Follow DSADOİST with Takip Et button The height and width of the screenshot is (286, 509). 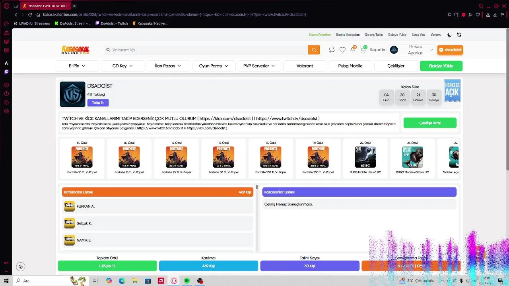[x=98, y=103]
